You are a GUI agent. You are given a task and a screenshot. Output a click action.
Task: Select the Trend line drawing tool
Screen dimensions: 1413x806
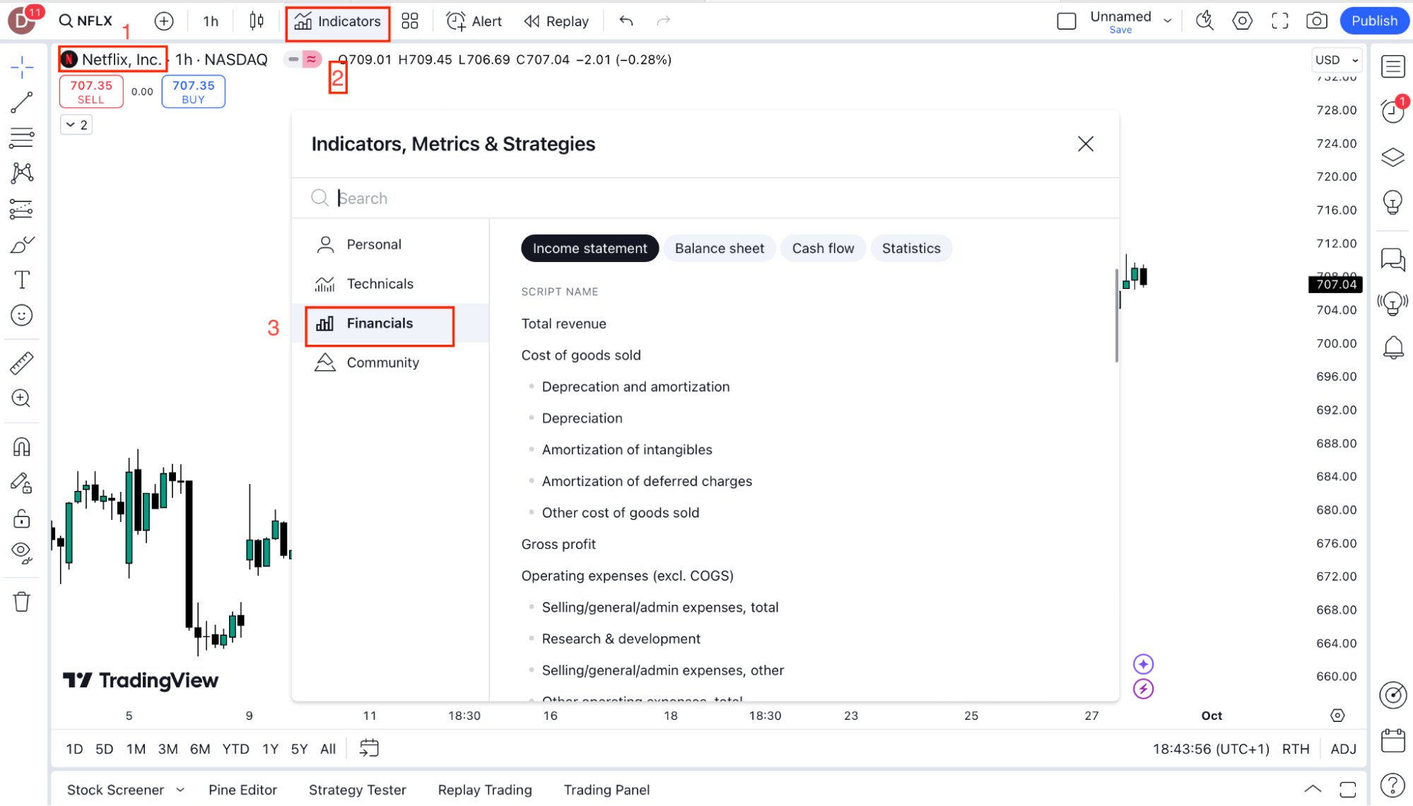[x=22, y=102]
